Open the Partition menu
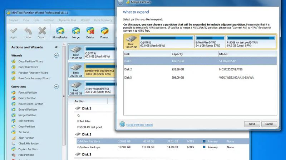The height and width of the screenshot is (160, 286). tap(49, 20)
